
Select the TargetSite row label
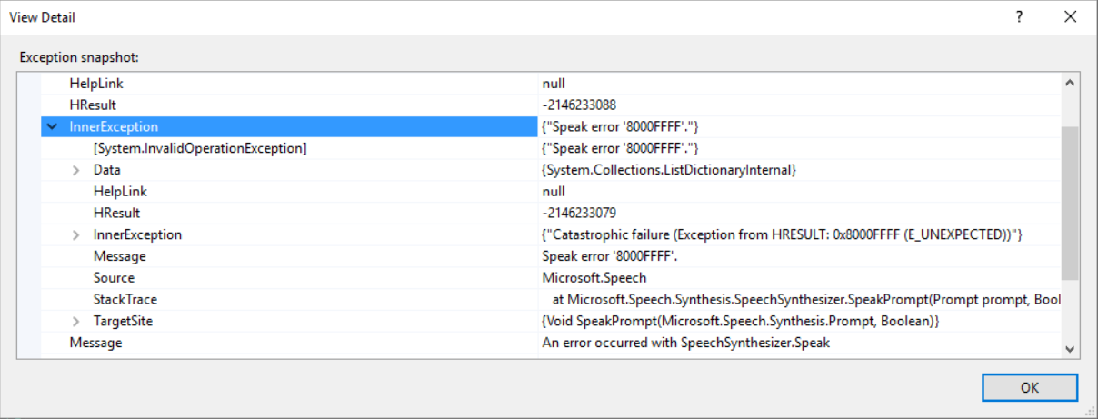point(123,322)
